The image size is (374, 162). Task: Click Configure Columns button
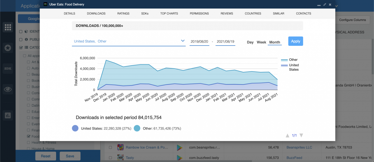click(353, 20)
